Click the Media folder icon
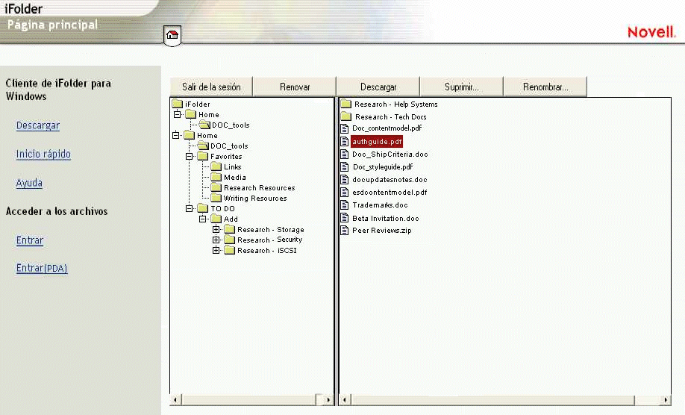This screenshot has width=685, height=415. click(216, 178)
